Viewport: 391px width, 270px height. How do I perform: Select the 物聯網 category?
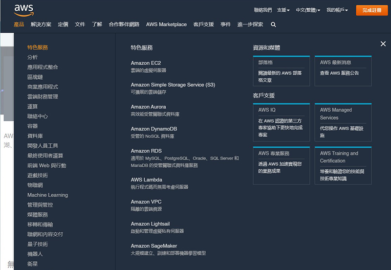35,185
